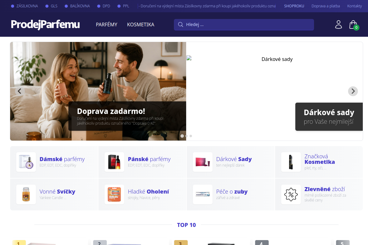Click the ZÁSILKOVNA carrier link
Image resolution: width=368 pixels, height=245 pixels.
(x=25, y=6)
